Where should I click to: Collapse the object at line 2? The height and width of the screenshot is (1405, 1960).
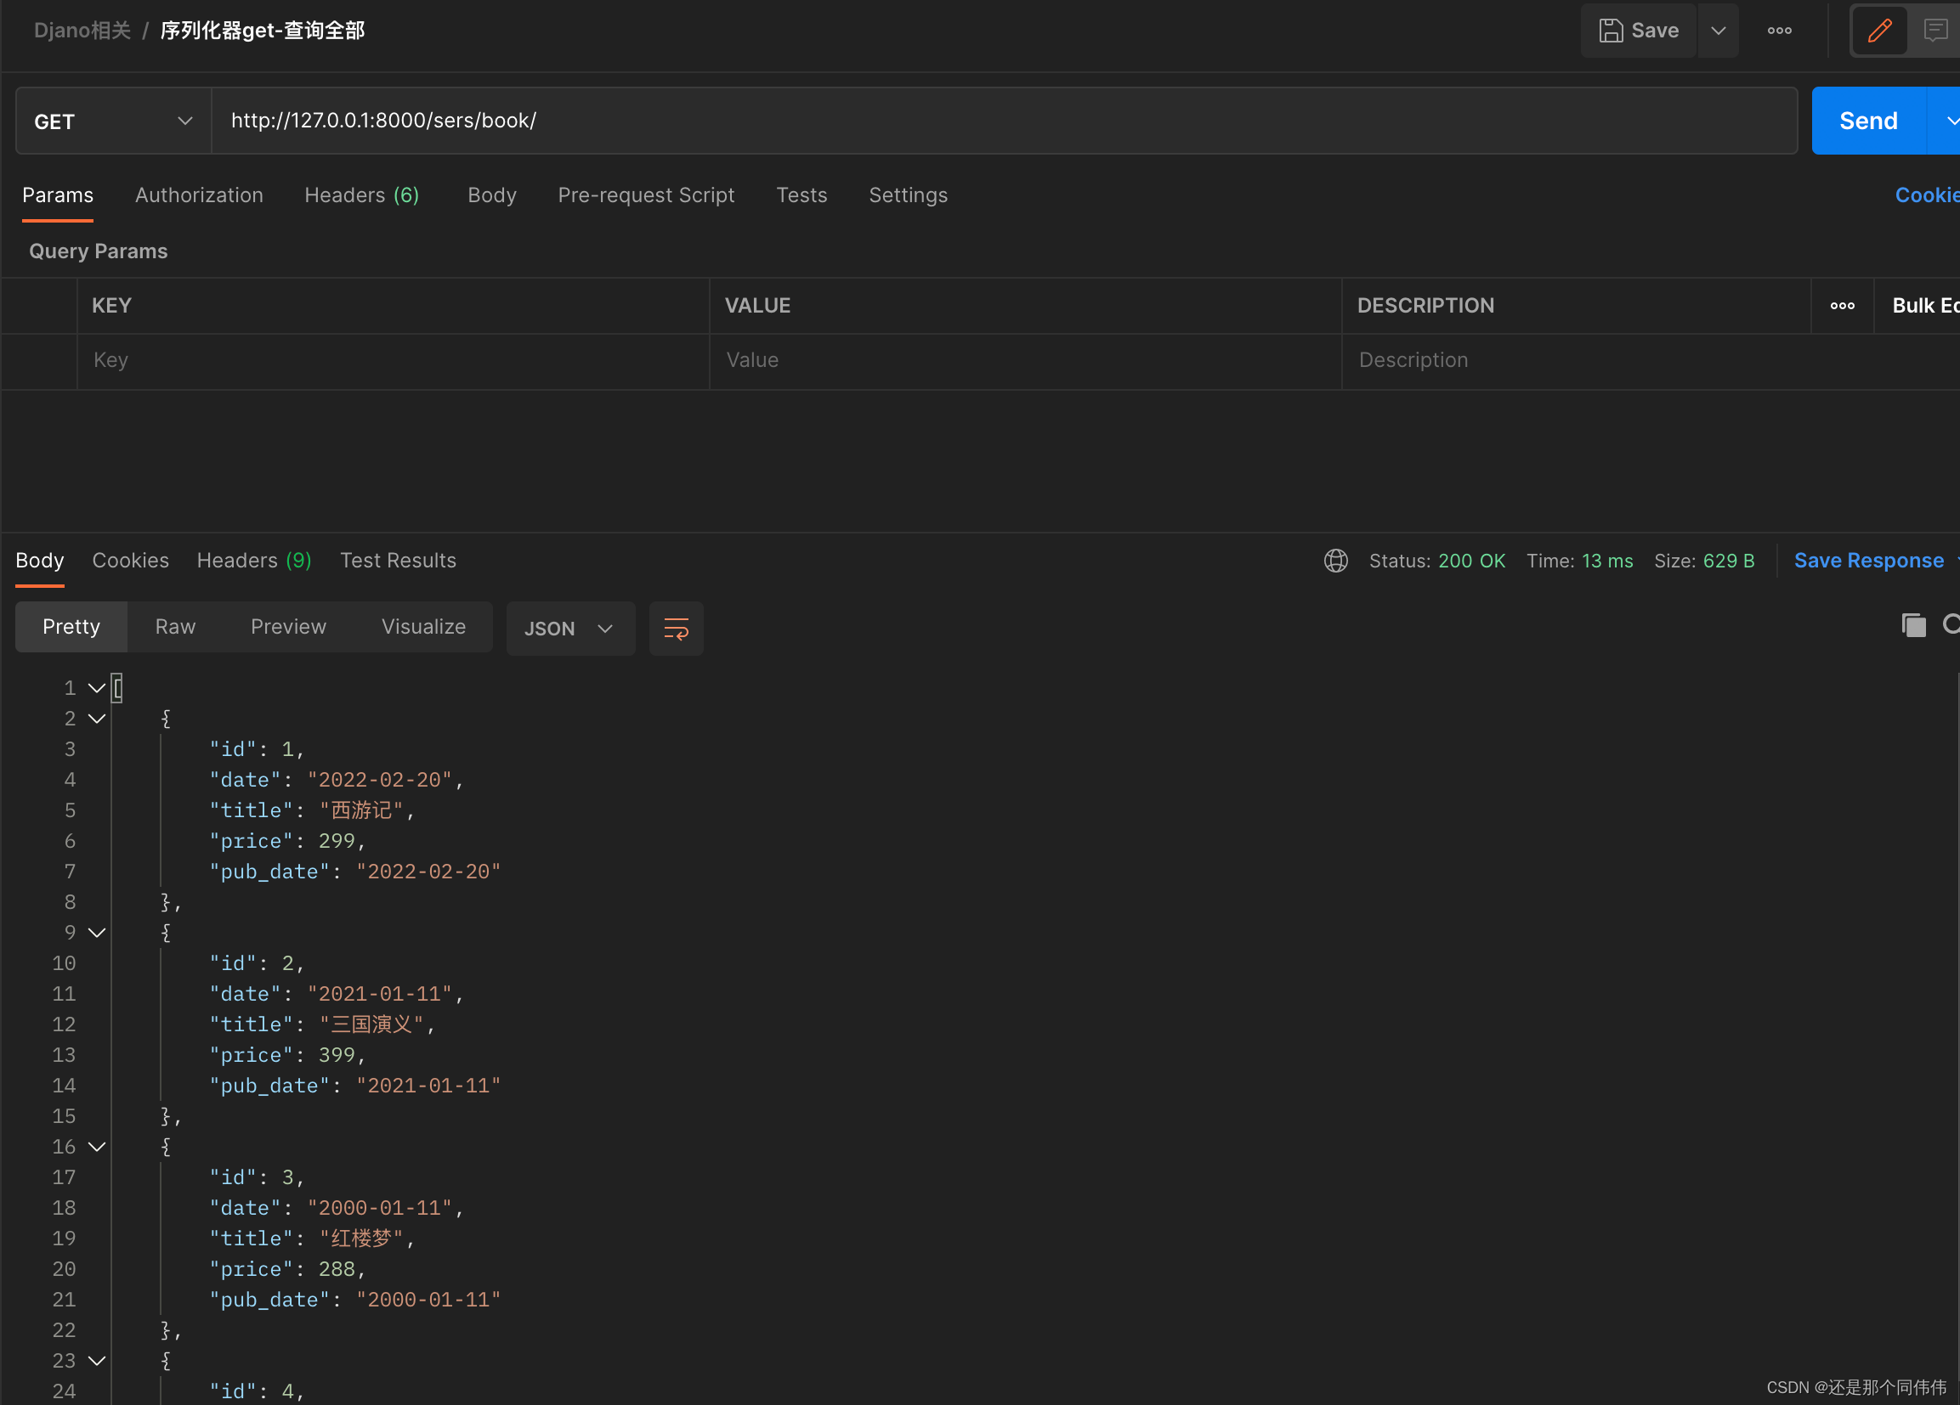[x=97, y=719]
